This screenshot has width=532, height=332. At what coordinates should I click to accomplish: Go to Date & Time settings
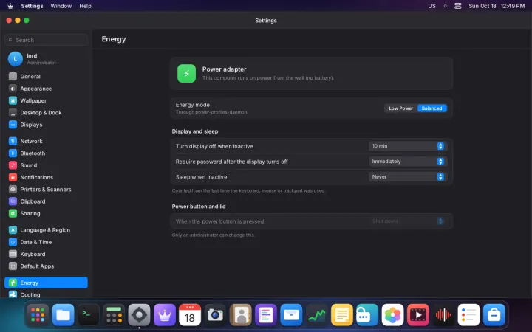point(46,242)
